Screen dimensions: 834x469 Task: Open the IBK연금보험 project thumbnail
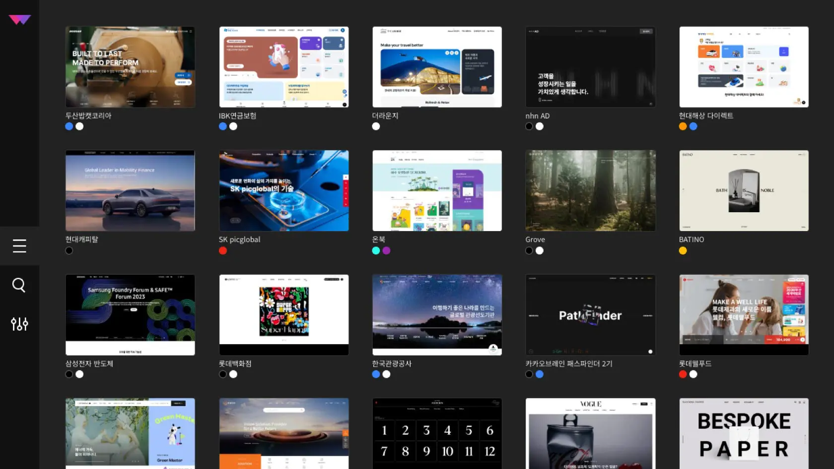click(283, 67)
